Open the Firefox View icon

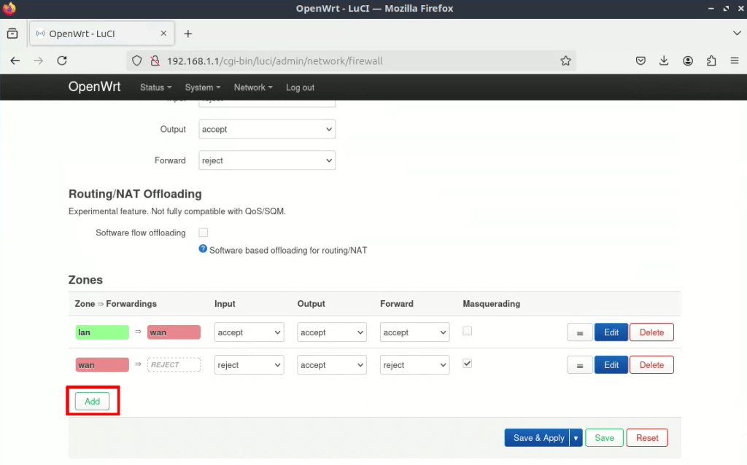(12, 34)
